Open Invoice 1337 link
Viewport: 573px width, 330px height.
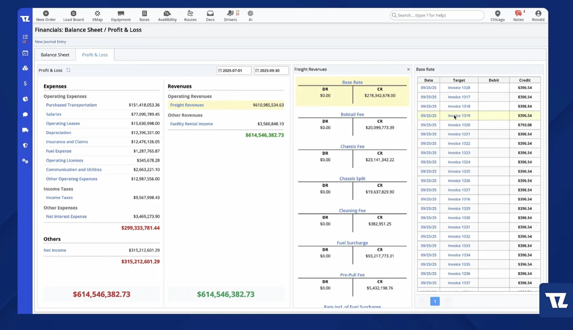tap(459, 283)
